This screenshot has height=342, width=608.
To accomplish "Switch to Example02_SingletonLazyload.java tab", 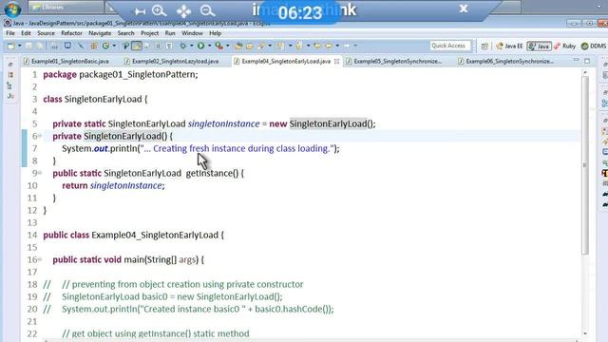I will click(172, 61).
